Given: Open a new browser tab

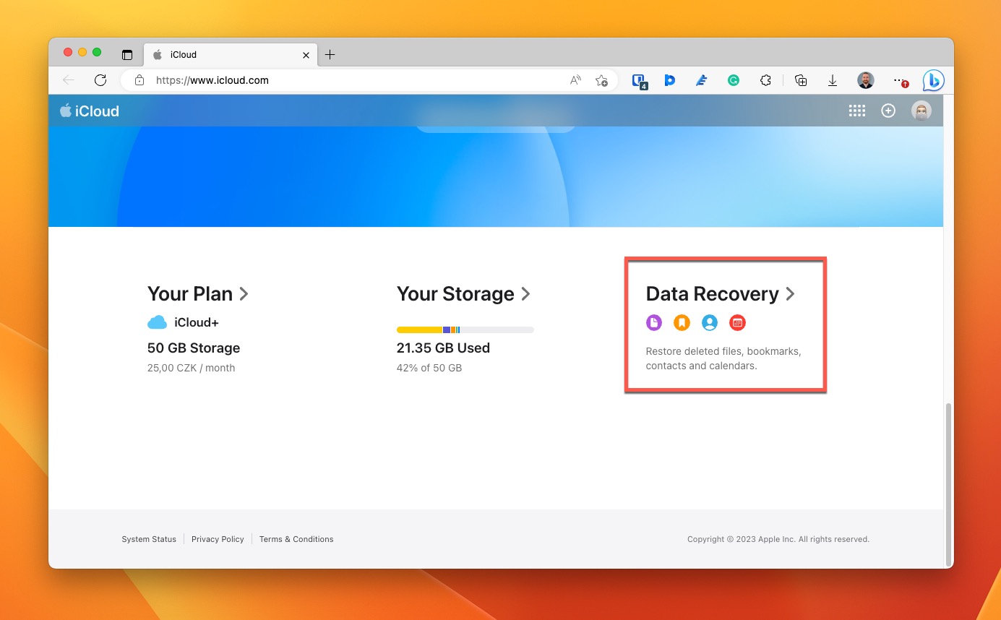Looking at the screenshot, I should tap(330, 55).
